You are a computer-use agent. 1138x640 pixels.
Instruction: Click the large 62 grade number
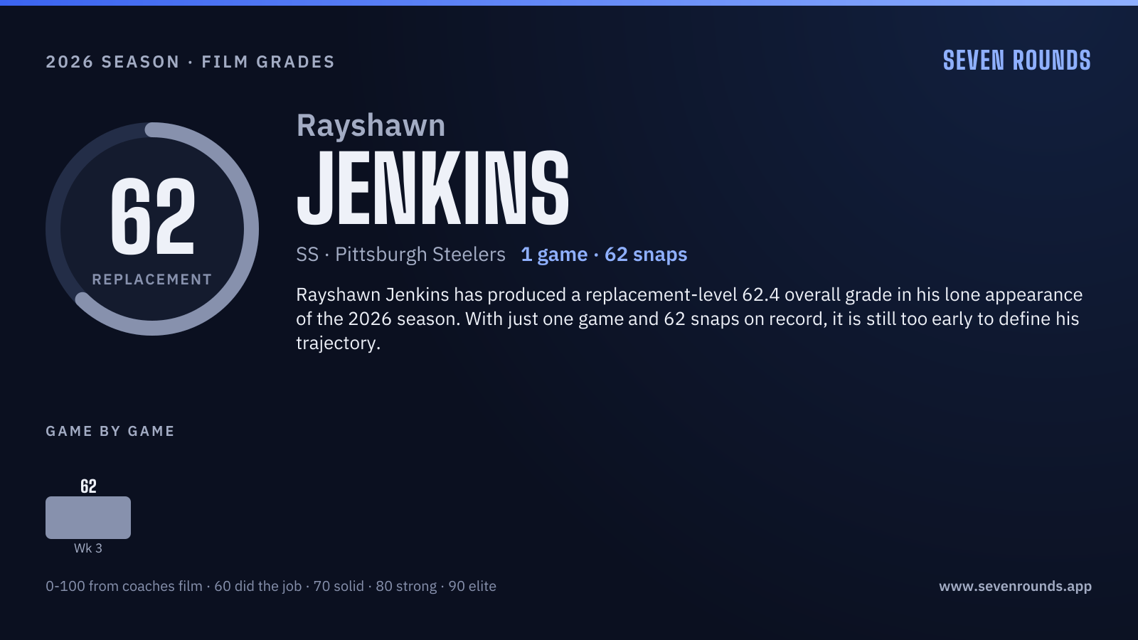[x=152, y=216]
